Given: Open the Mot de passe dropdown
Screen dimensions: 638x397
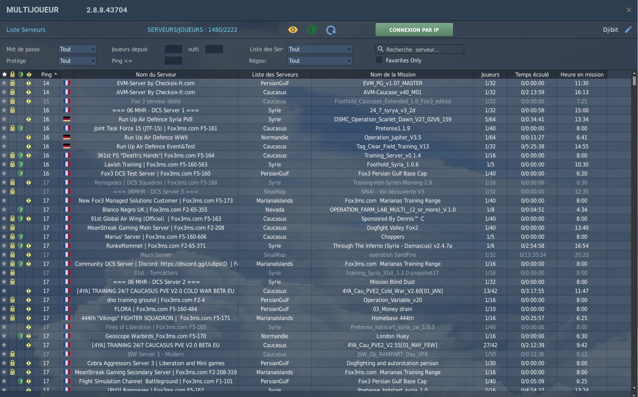Looking at the screenshot, I should pyautogui.click(x=77, y=49).
